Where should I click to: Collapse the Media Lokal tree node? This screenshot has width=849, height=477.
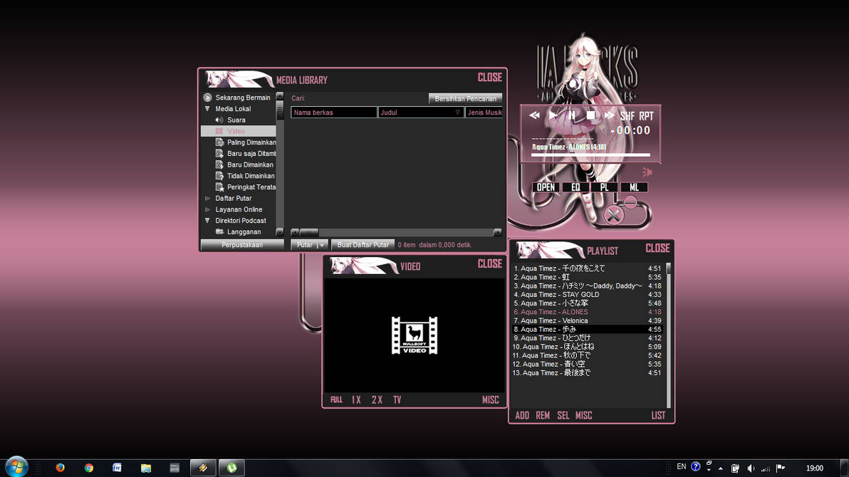coord(207,109)
